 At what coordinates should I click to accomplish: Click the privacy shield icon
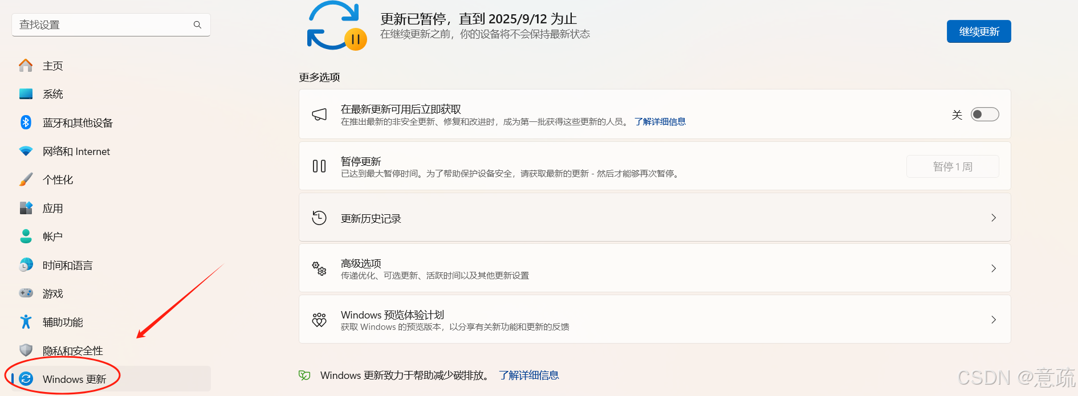click(x=26, y=350)
